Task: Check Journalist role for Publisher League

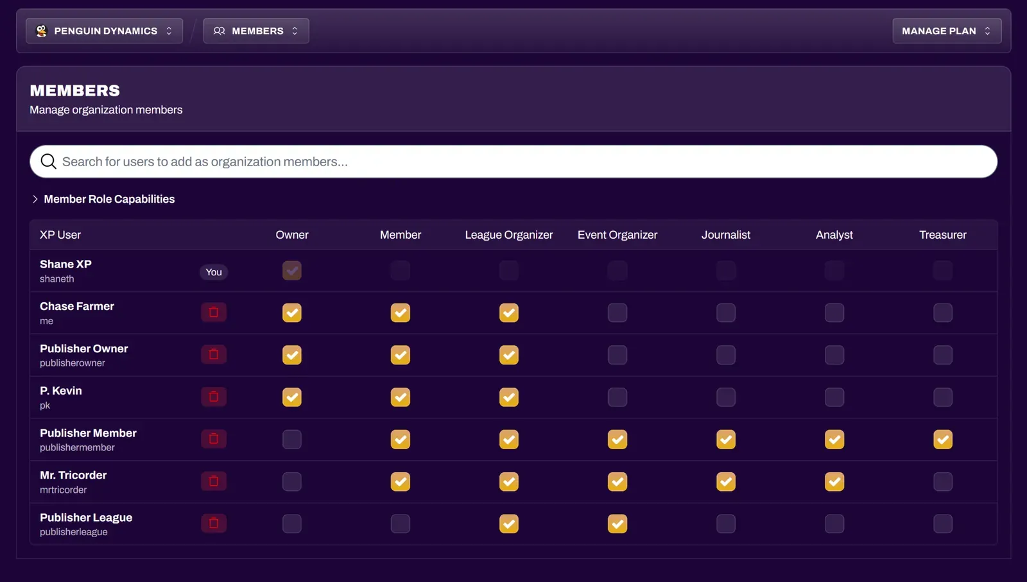Action: point(726,524)
